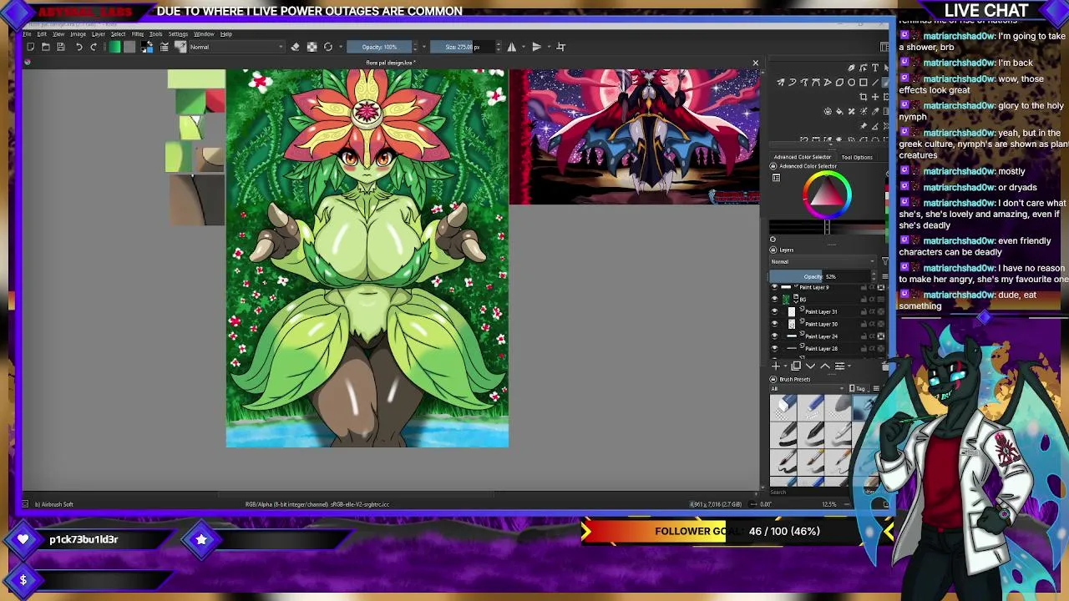Delete the selected layer

[885, 366]
